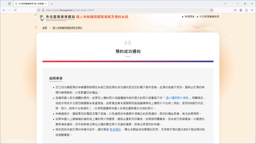Open the Pocket save icon
Screen dimensions: 256x144
(235, 10)
